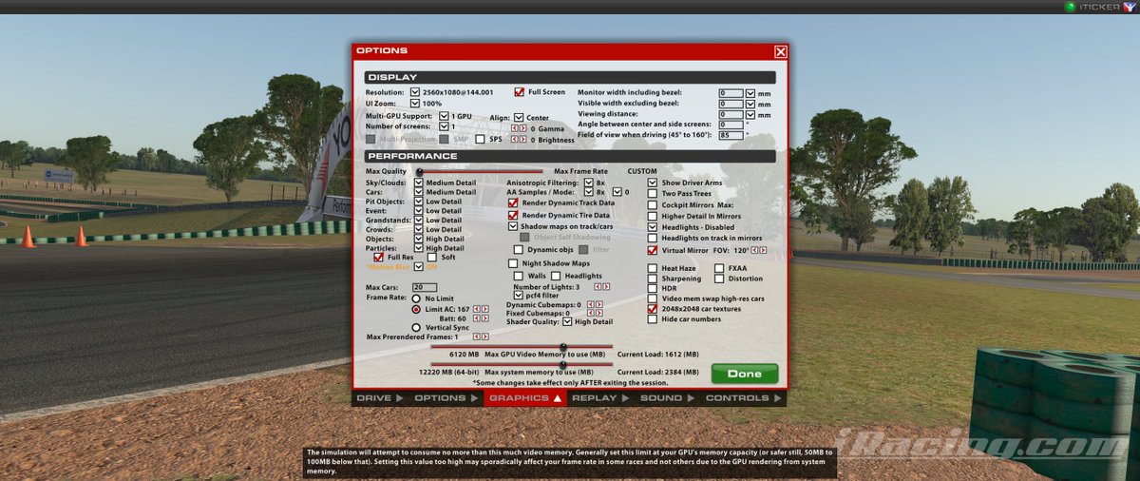Decrease Limit AC frame rate value
Image resolution: width=1140 pixels, height=481 pixels.
(x=477, y=309)
